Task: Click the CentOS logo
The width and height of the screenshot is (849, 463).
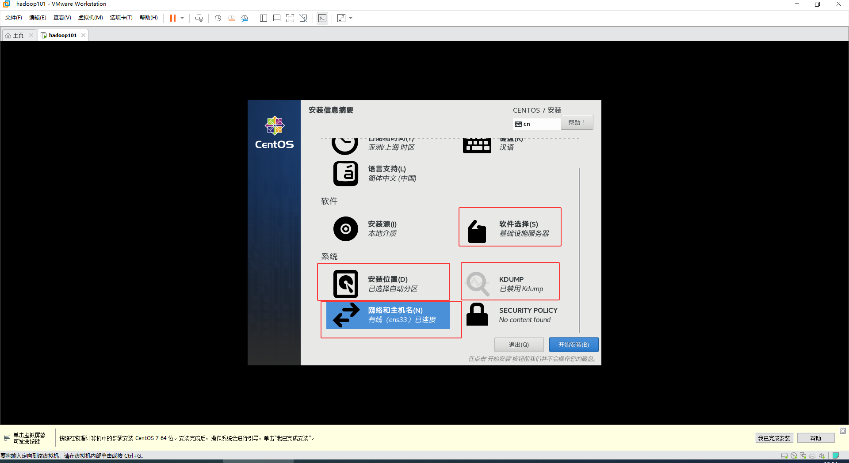Action: 274,133
